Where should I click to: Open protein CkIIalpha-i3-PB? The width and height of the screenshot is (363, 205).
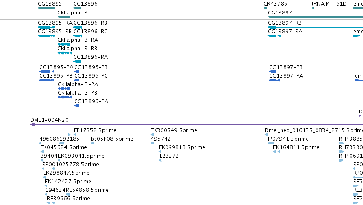(78, 93)
